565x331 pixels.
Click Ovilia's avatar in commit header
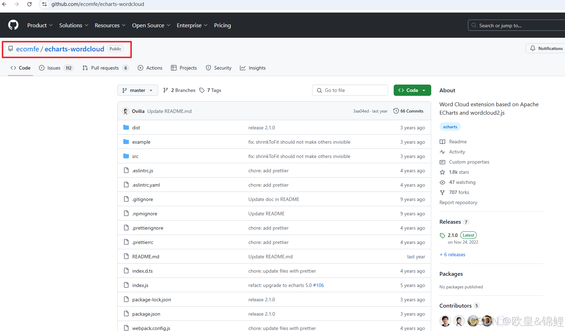(x=126, y=111)
